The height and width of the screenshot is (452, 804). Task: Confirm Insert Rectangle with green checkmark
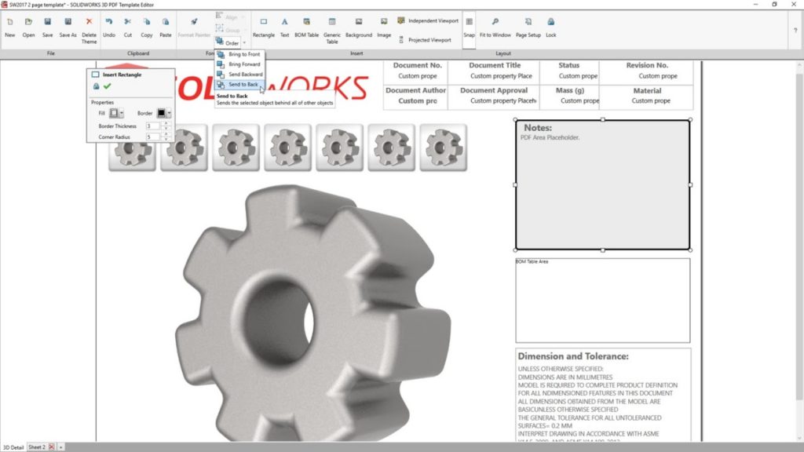pos(107,86)
